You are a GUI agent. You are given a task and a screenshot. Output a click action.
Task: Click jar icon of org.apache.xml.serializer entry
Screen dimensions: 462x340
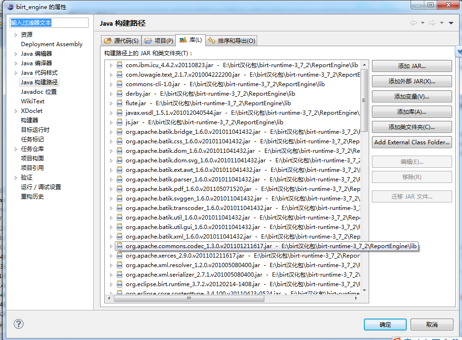(120, 275)
